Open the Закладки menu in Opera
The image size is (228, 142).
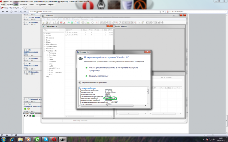(23, 4)
